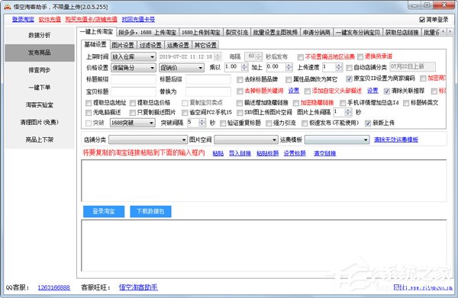This screenshot has width=458, height=298.
Task: Open 淘客实验室 in the sidebar
Action: pos(40,105)
